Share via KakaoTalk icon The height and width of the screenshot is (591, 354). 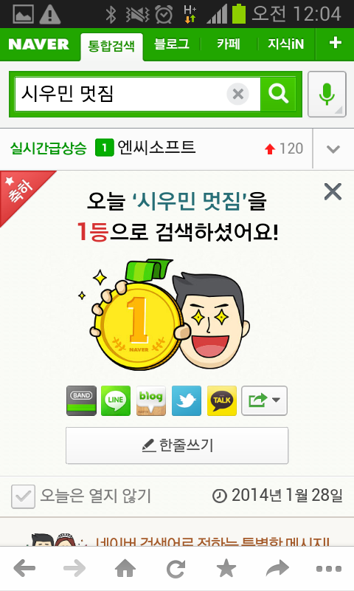click(222, 400)
